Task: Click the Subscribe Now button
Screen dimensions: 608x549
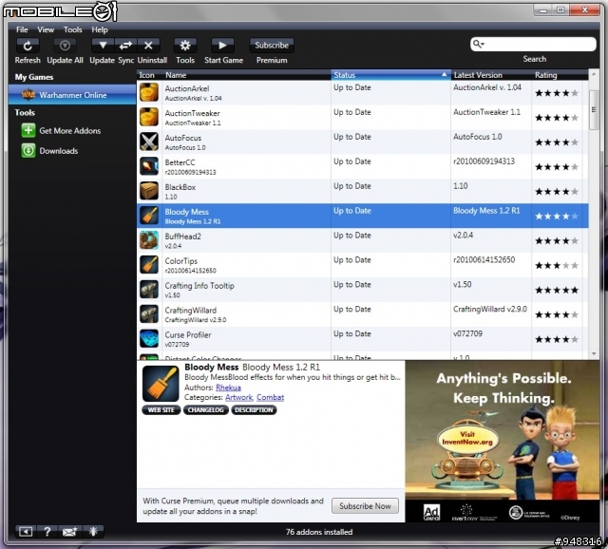Action: pos(365,506)
